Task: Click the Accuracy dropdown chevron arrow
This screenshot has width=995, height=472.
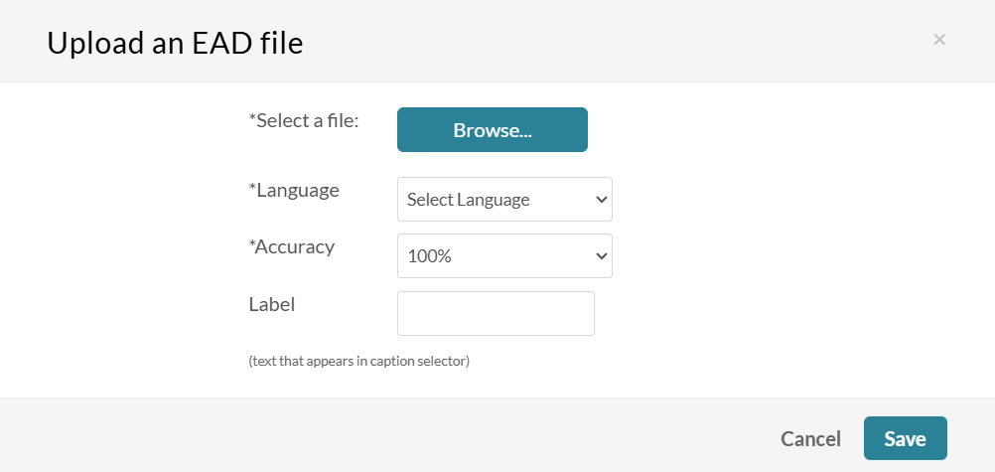Action: [601, 256]
